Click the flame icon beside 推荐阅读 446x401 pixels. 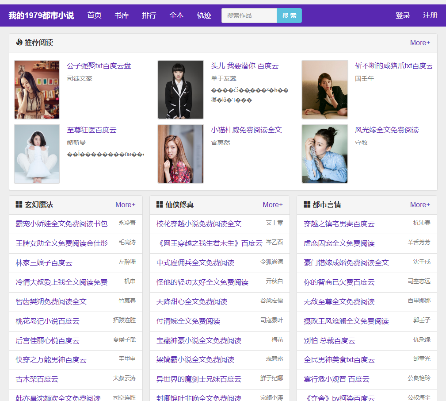[19, 42]
